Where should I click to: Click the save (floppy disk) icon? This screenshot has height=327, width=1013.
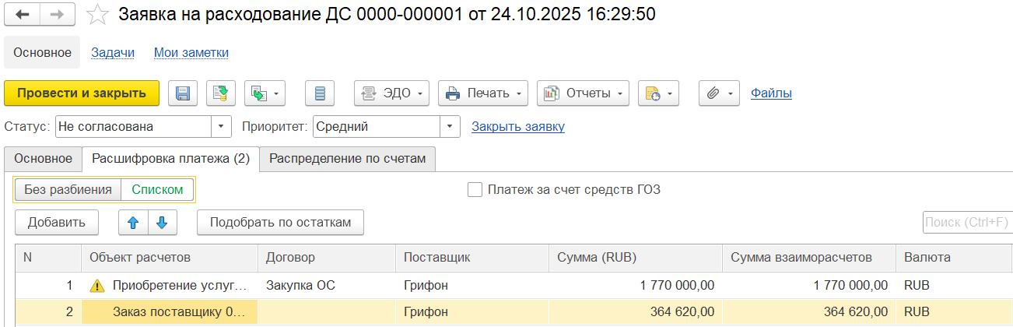(184, 93)
